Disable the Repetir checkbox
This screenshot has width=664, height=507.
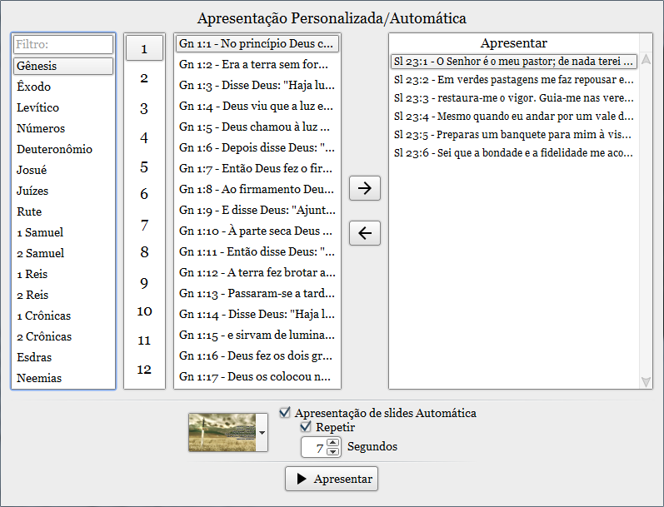click(306, 427)
